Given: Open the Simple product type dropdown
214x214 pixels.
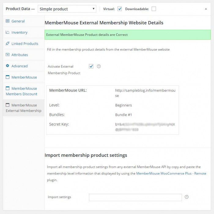Looking at the screenshot, I should [67, 9].
